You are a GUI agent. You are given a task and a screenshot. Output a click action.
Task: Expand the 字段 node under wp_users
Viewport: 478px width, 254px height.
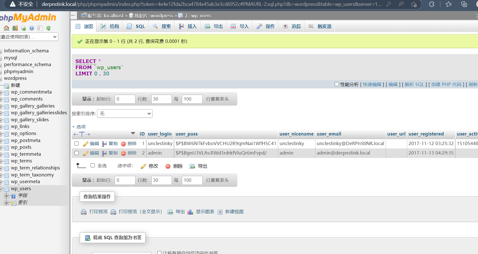pyautogui.click(x=6, y=196)
